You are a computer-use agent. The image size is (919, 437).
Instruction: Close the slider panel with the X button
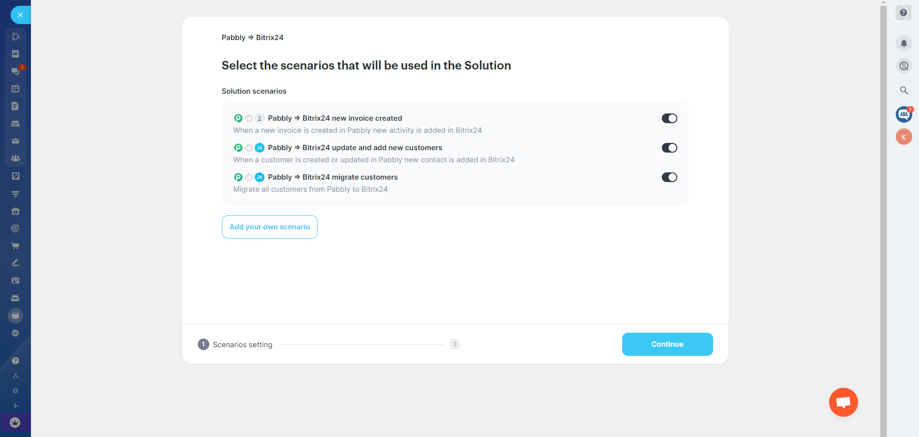click(x=20, y=15)
